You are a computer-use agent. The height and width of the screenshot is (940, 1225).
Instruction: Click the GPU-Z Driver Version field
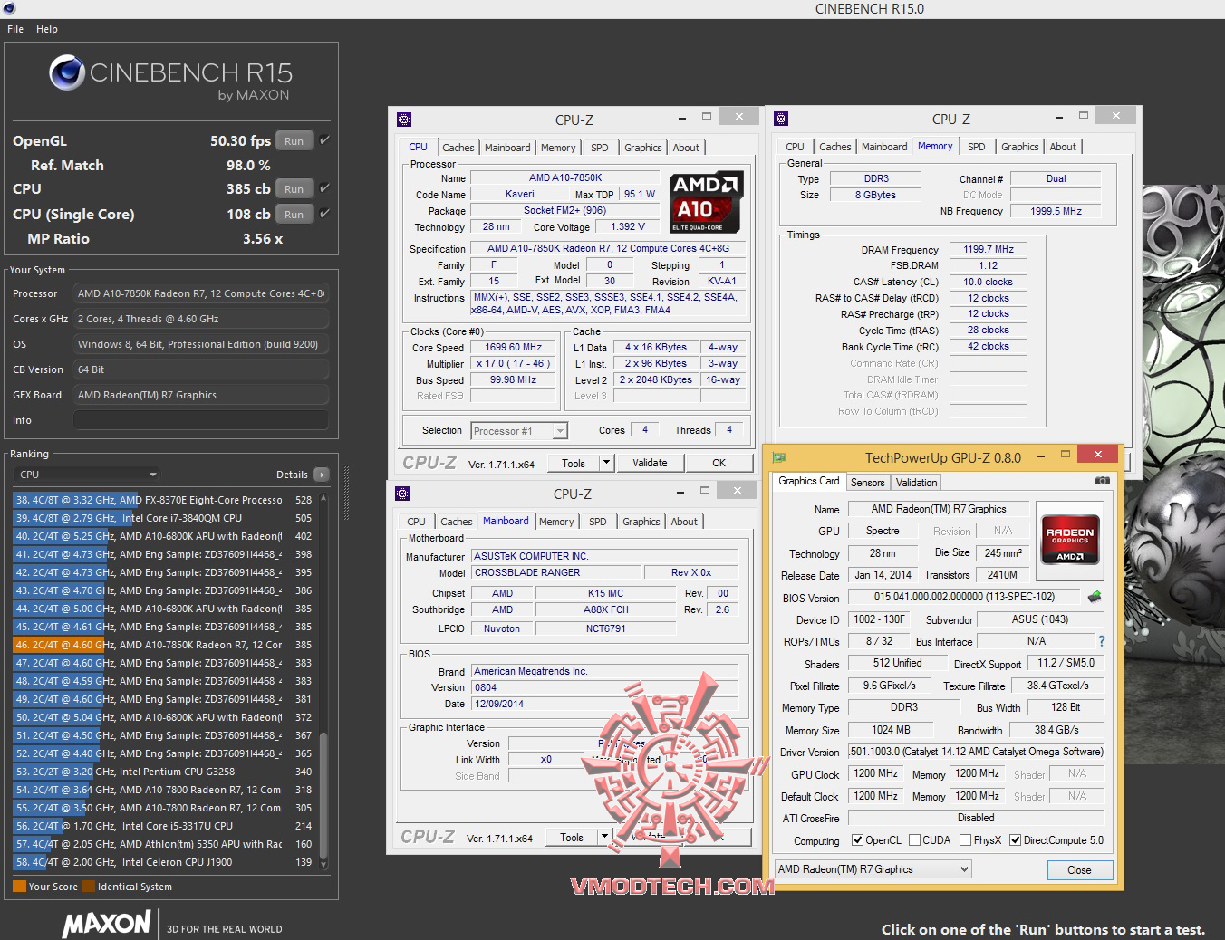[976, 752]
